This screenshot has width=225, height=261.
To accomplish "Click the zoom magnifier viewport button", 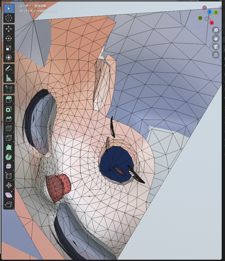I will tap(216, 30).
